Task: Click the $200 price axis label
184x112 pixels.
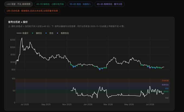Action: (x=13, y=47)
